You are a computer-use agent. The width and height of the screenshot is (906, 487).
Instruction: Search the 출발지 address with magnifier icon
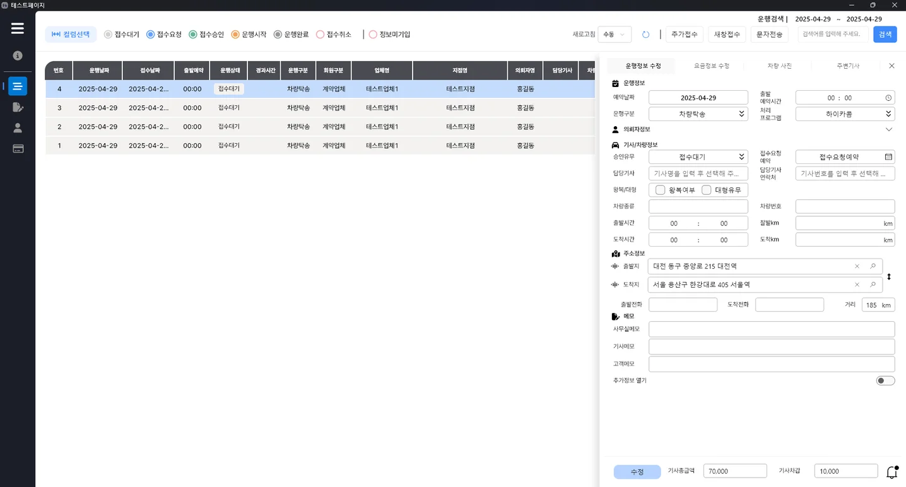873,267
